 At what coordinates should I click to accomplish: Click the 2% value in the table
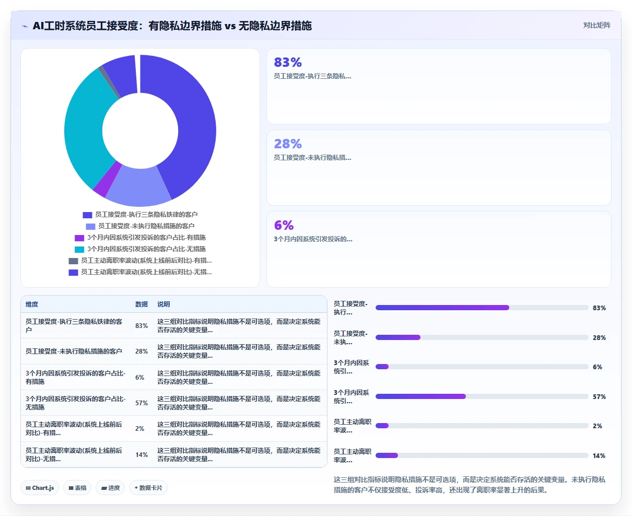tap(139, 429)
